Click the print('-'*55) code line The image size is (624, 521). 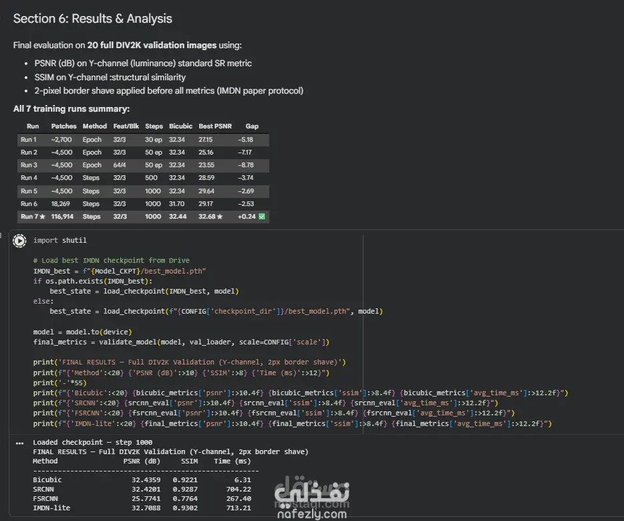pos(59,383)
